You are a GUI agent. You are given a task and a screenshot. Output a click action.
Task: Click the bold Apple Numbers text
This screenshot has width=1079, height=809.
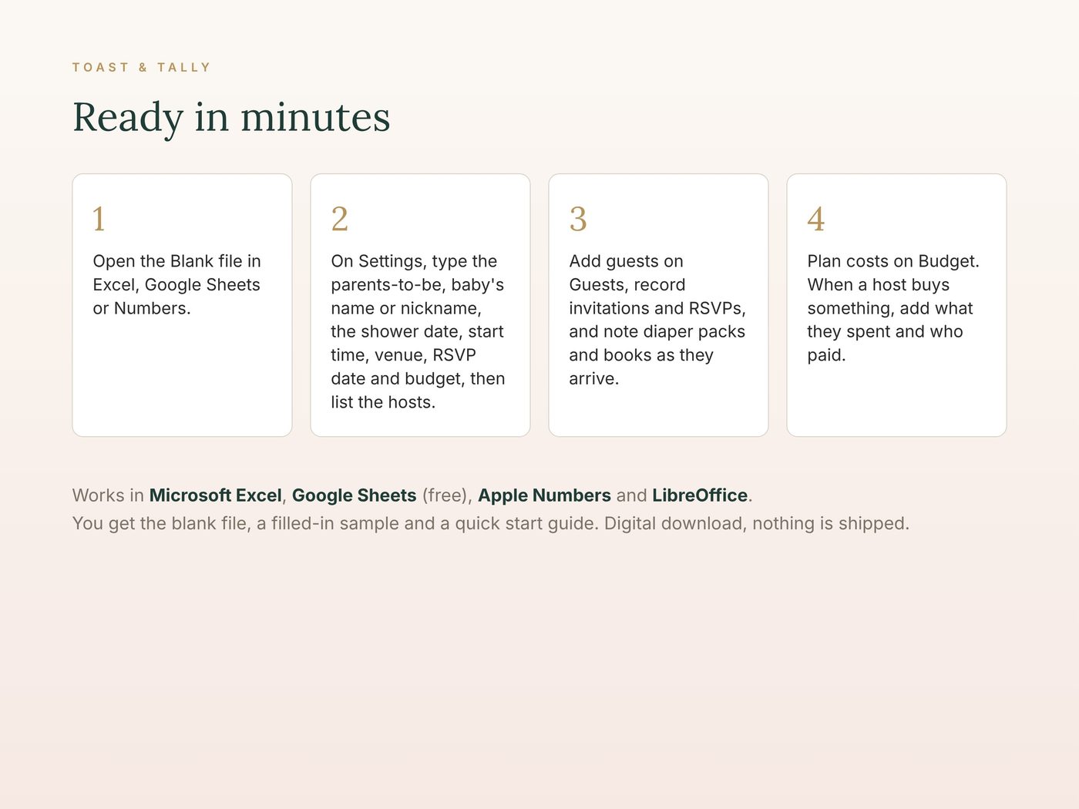544,495
